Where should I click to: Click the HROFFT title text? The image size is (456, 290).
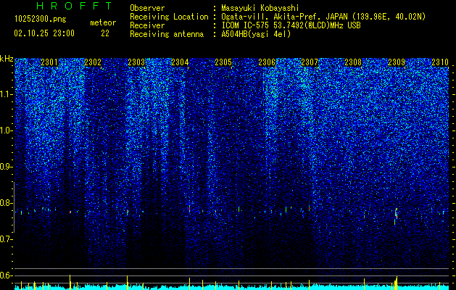[x=75, y=6]
